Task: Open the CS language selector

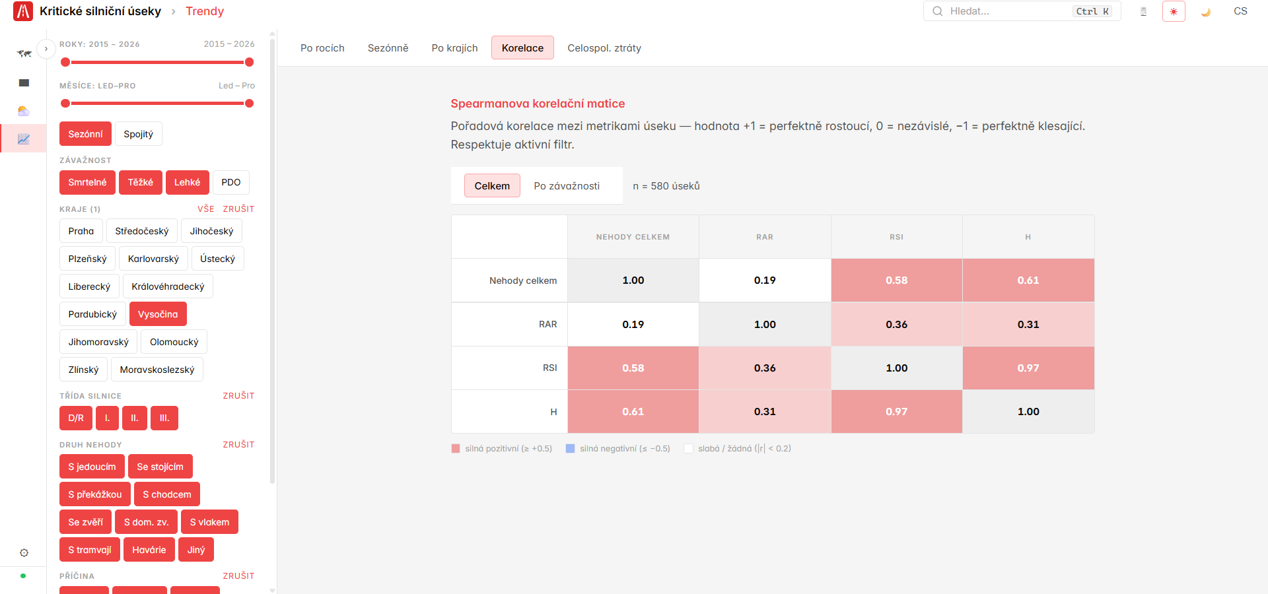Action: point(1240,11)
